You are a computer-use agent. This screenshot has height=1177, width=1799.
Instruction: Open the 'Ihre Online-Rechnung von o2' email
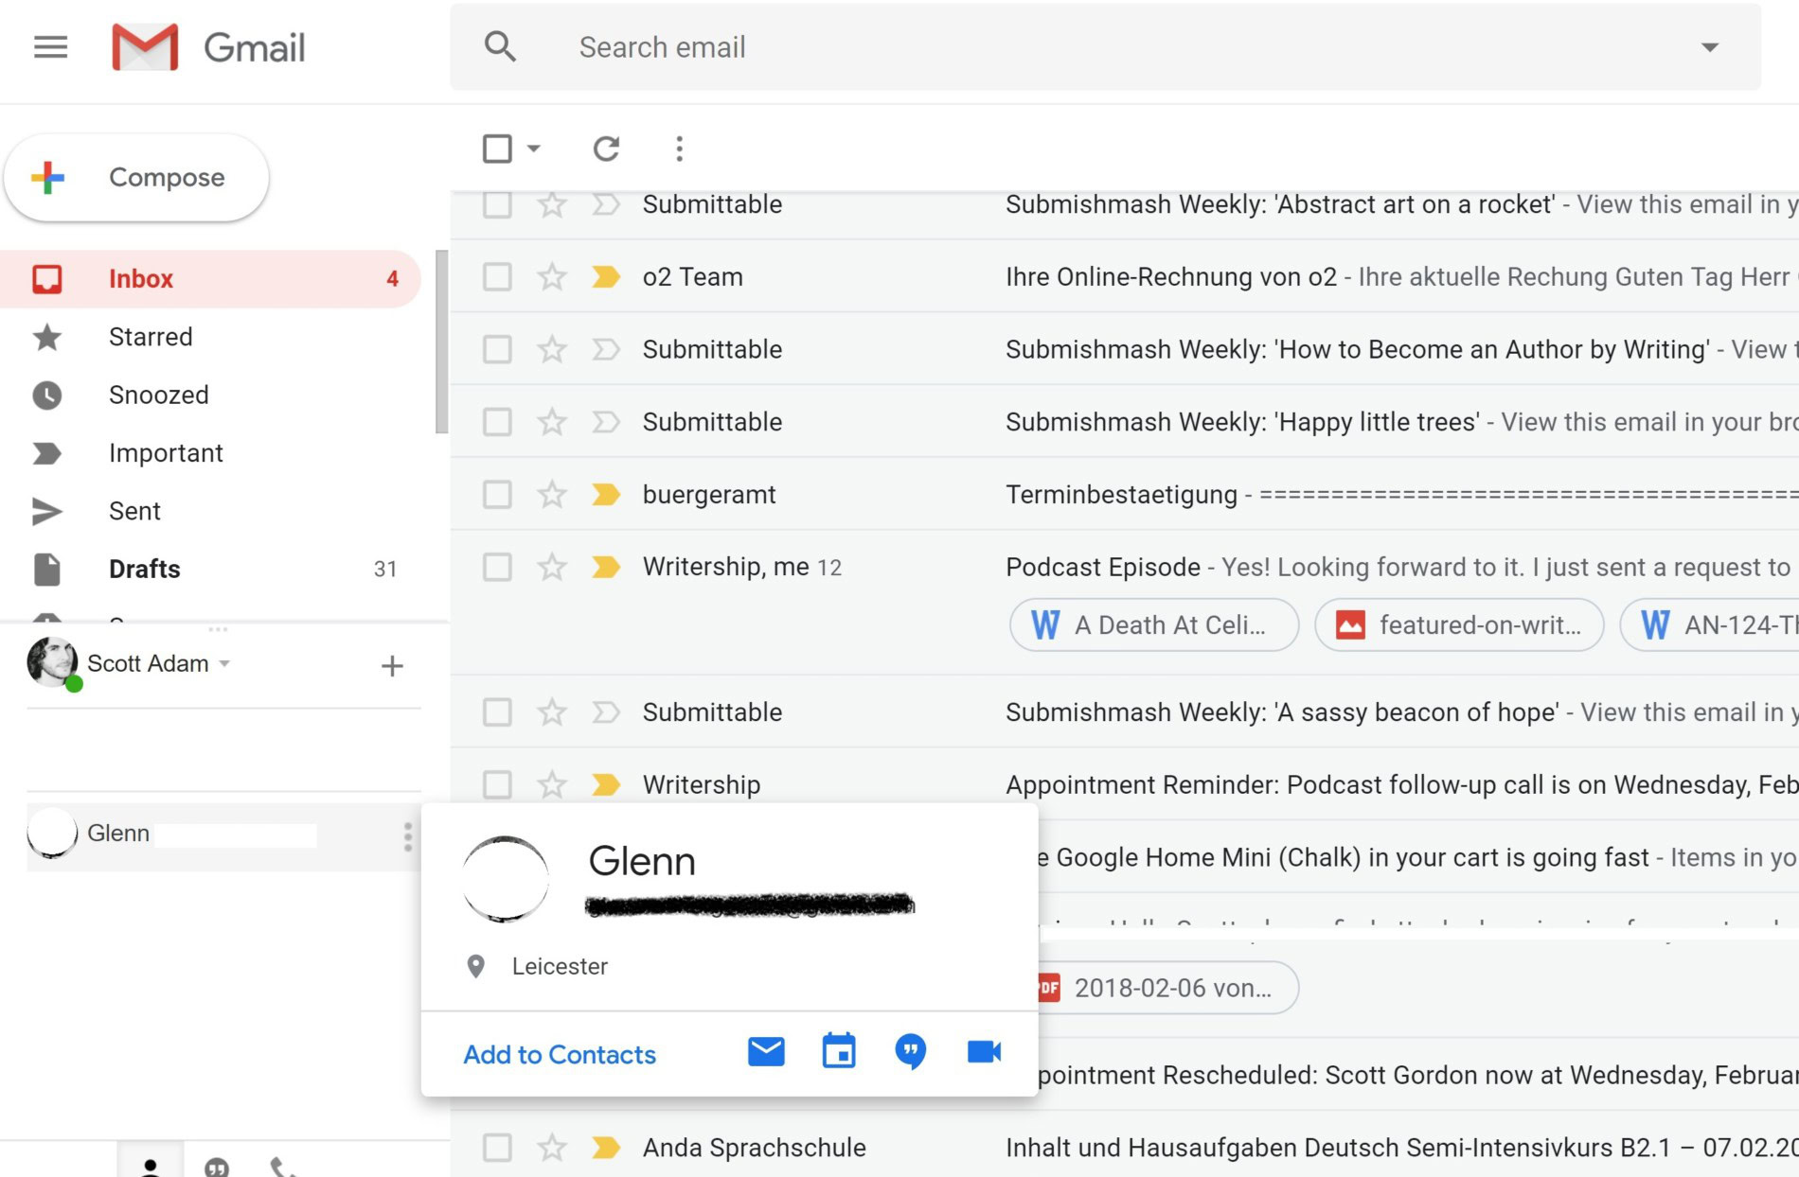(1125, 277)
